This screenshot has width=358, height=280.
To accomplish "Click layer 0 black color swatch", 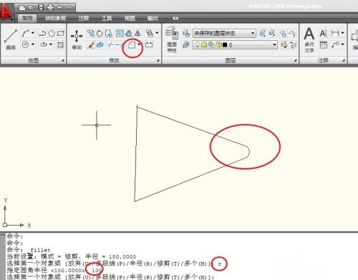I will click(x=225, y=44).
